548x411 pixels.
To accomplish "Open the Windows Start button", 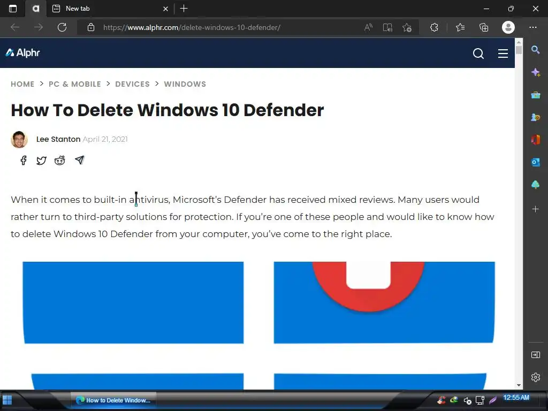I will tap(7, 400).
